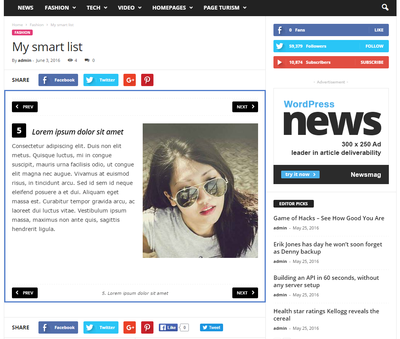Share on Facebook in the top share bar

pos(58,80)
